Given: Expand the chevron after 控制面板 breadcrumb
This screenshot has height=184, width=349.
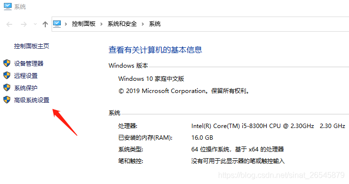Looking at the screenshot, I should pyautogui.click(x=101, y=24).
